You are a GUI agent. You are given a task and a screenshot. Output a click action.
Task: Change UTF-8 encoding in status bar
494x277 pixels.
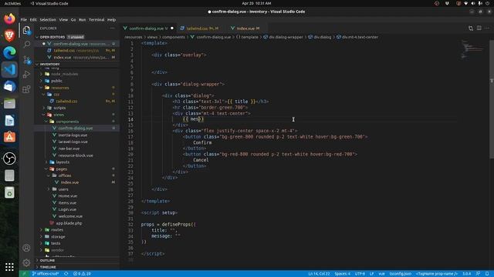click(x=360, y=274)
